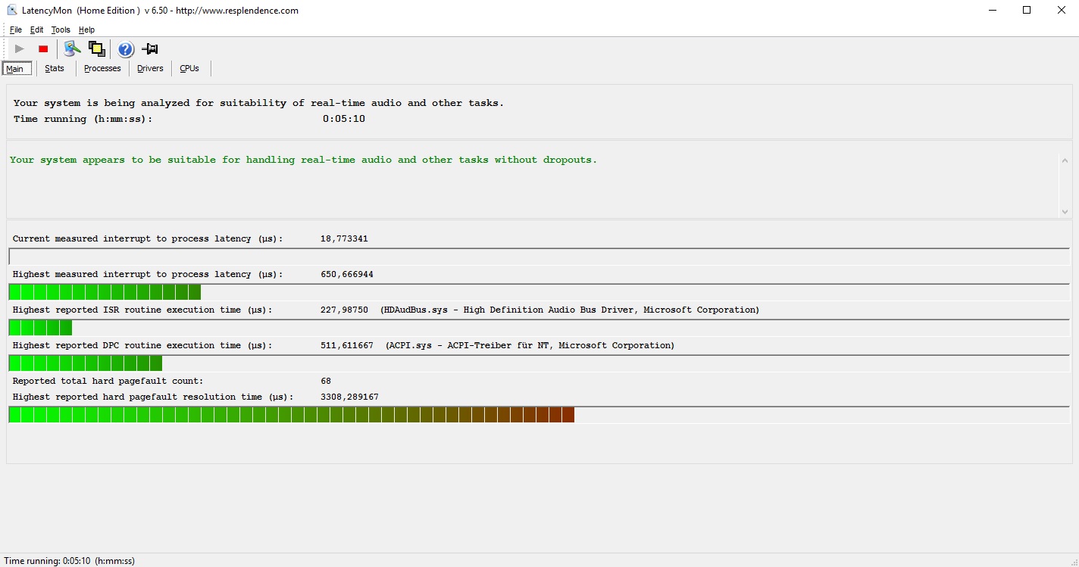Click the overlapping yellow squares toolbar icon

point(96,49)
